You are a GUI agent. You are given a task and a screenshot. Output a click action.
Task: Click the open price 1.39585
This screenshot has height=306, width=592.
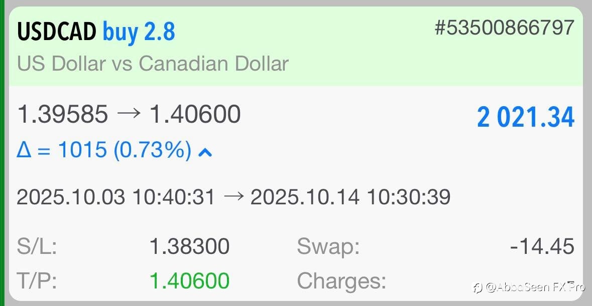tap(63, 115)
